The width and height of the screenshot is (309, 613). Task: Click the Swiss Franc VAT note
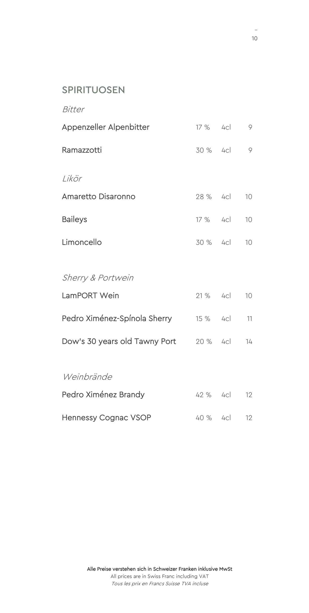[160, 576]
